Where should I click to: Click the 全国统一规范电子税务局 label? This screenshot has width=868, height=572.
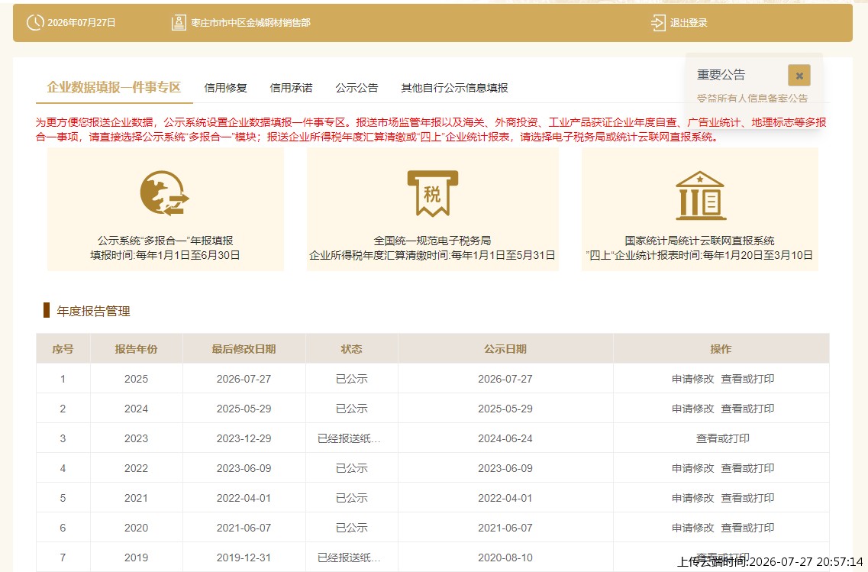[x=432, y=241]
